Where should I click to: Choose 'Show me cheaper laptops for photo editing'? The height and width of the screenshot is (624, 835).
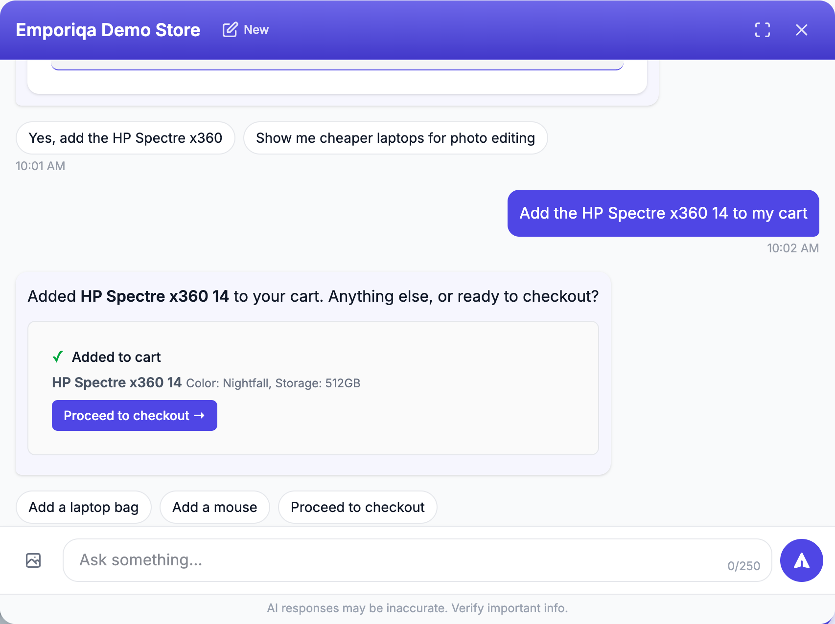[x=395, y=138]
